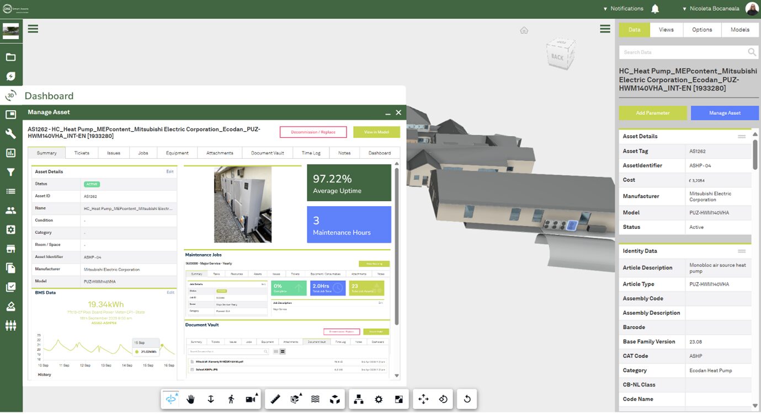Open the model hierarchy tree tool

[358, 399]
